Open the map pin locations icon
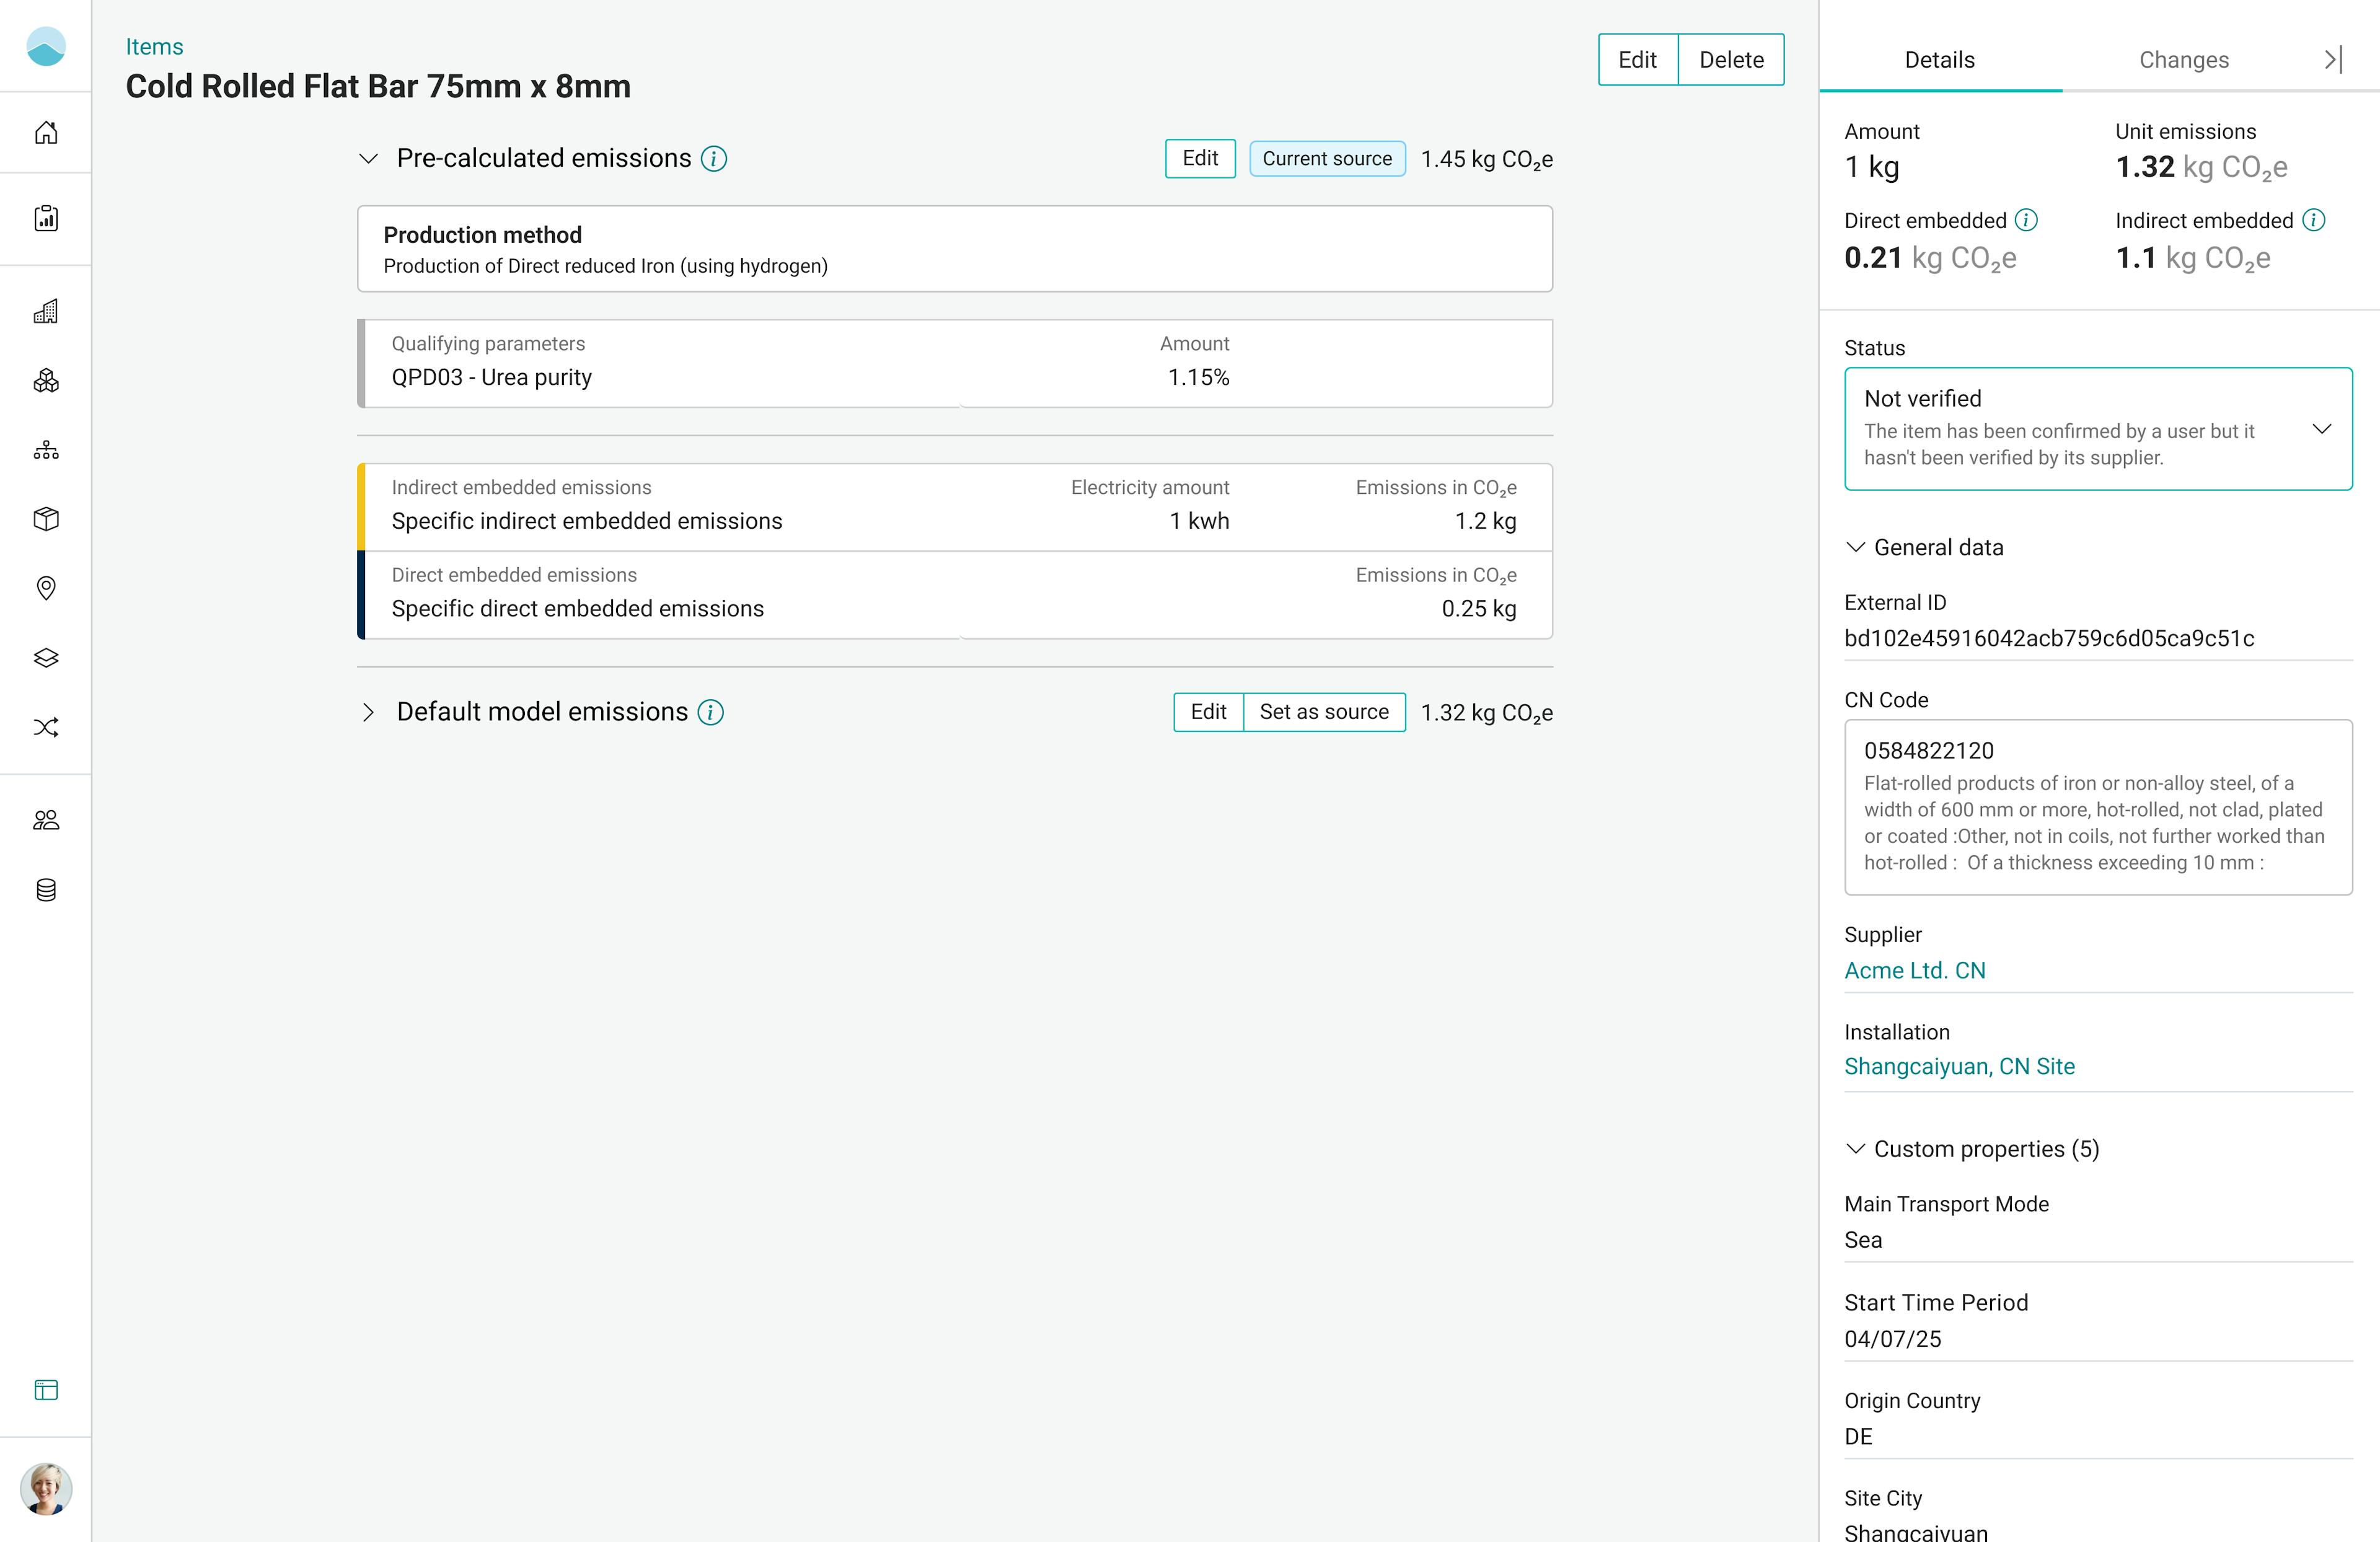Screen dimensions: 2380x1542 click(x=46, y=587)
